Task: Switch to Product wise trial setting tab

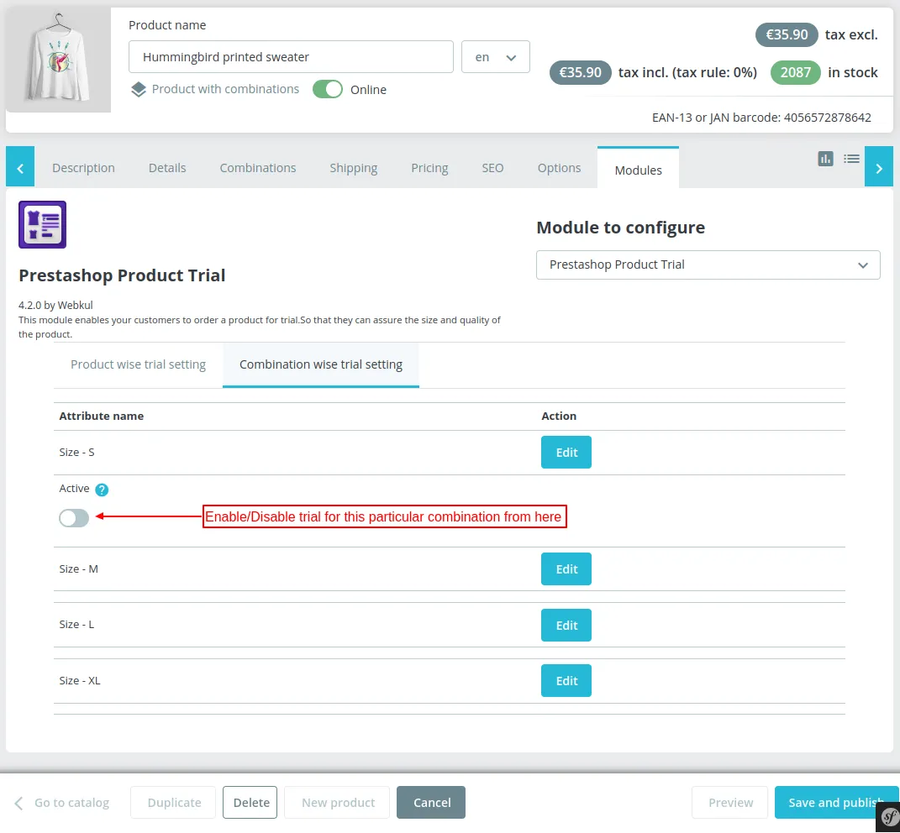Action: pos(138,364)
